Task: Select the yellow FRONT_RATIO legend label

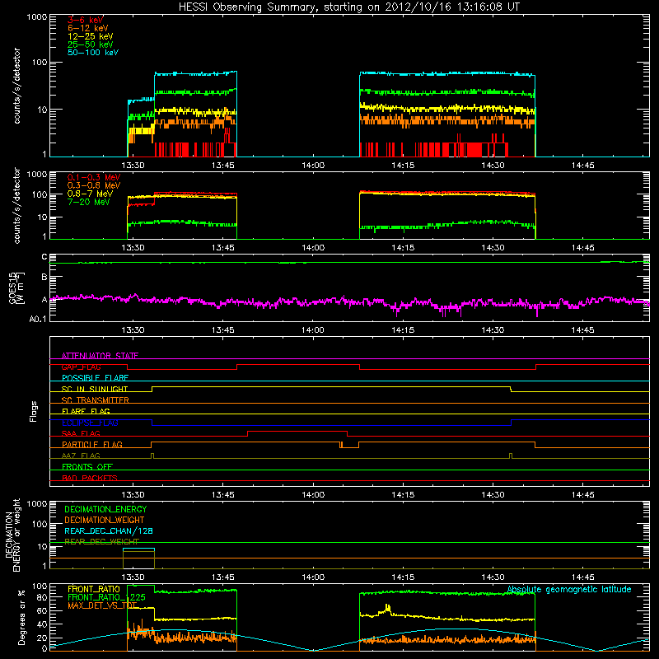Action: point(94,589)
